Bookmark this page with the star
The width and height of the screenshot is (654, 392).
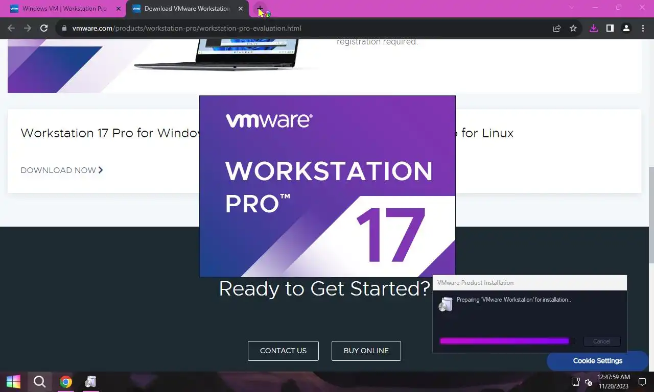pyautogui.click(x=573, y=28)
